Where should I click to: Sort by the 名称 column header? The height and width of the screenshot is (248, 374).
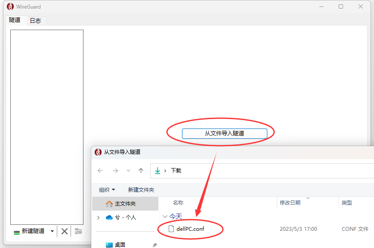click(x=178, y=203)
